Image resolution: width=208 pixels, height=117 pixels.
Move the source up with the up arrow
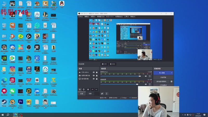[x=93, y=89]
